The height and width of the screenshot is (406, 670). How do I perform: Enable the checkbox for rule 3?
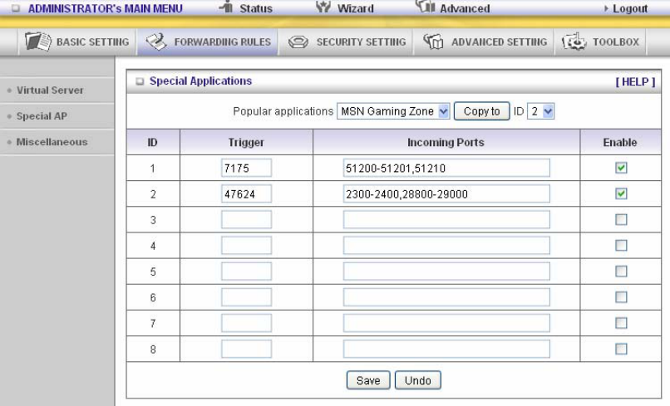[x=621, y=219]
